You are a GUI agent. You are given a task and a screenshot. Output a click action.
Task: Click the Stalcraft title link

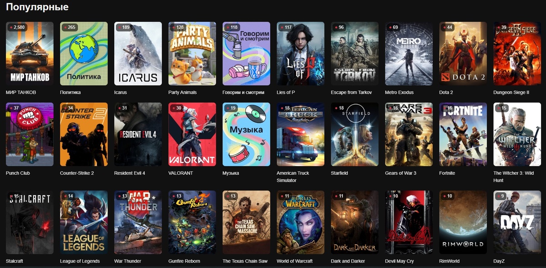point(15,261)
